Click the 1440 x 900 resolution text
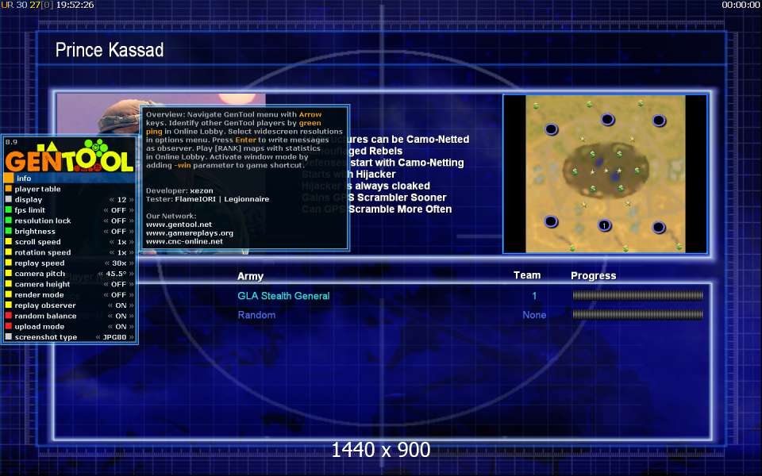 click(380, 450)
